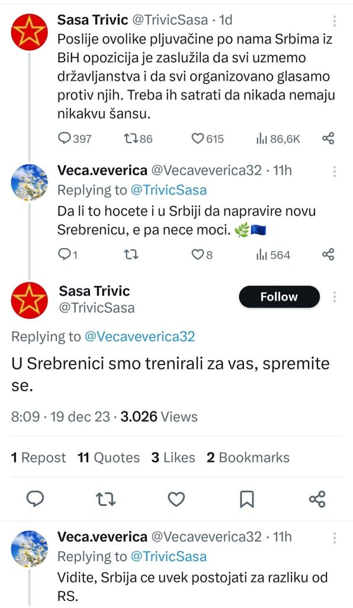View the 11 Quotes list
Image resolution: width=353 pixels, height=608 pixels.
(108, 458)
